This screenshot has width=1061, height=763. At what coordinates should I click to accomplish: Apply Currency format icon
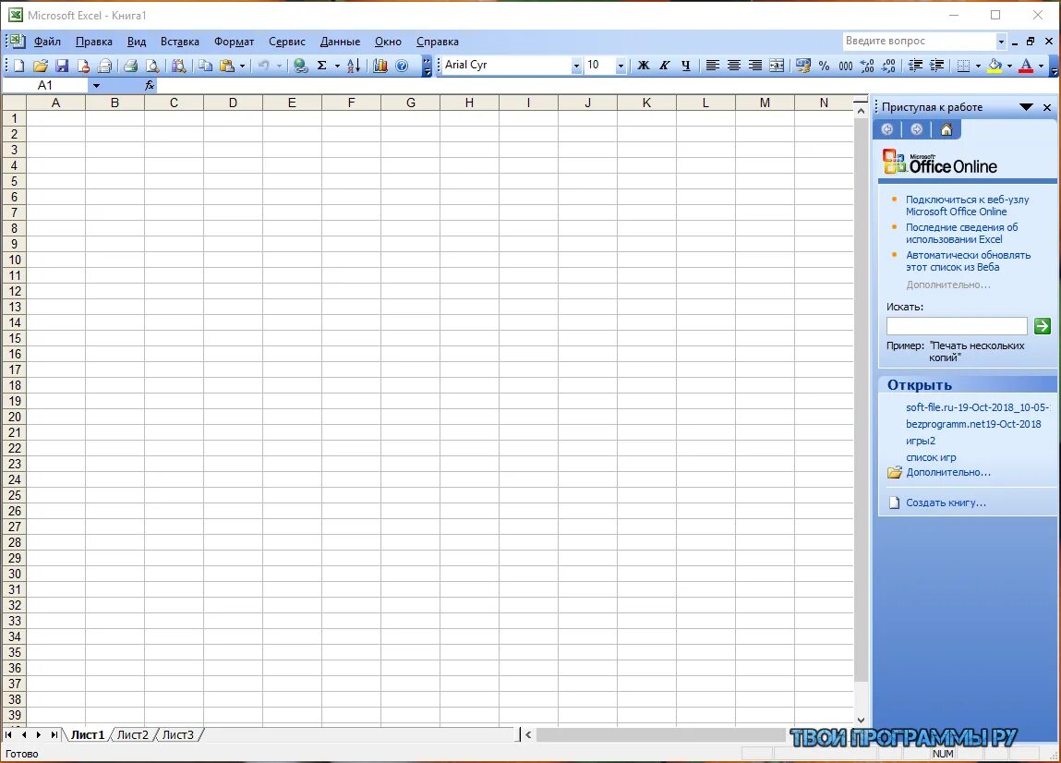[803, 66]
